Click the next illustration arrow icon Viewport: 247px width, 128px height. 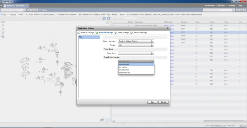[x=108, y=19]
